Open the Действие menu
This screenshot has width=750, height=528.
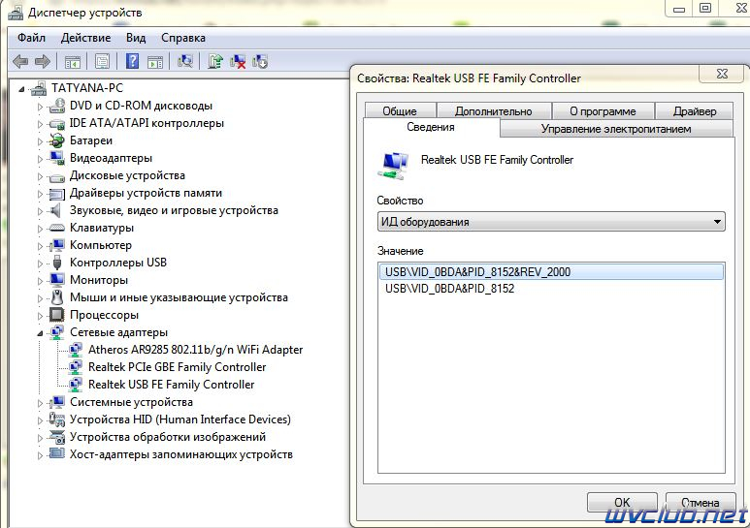click(85, 38)
